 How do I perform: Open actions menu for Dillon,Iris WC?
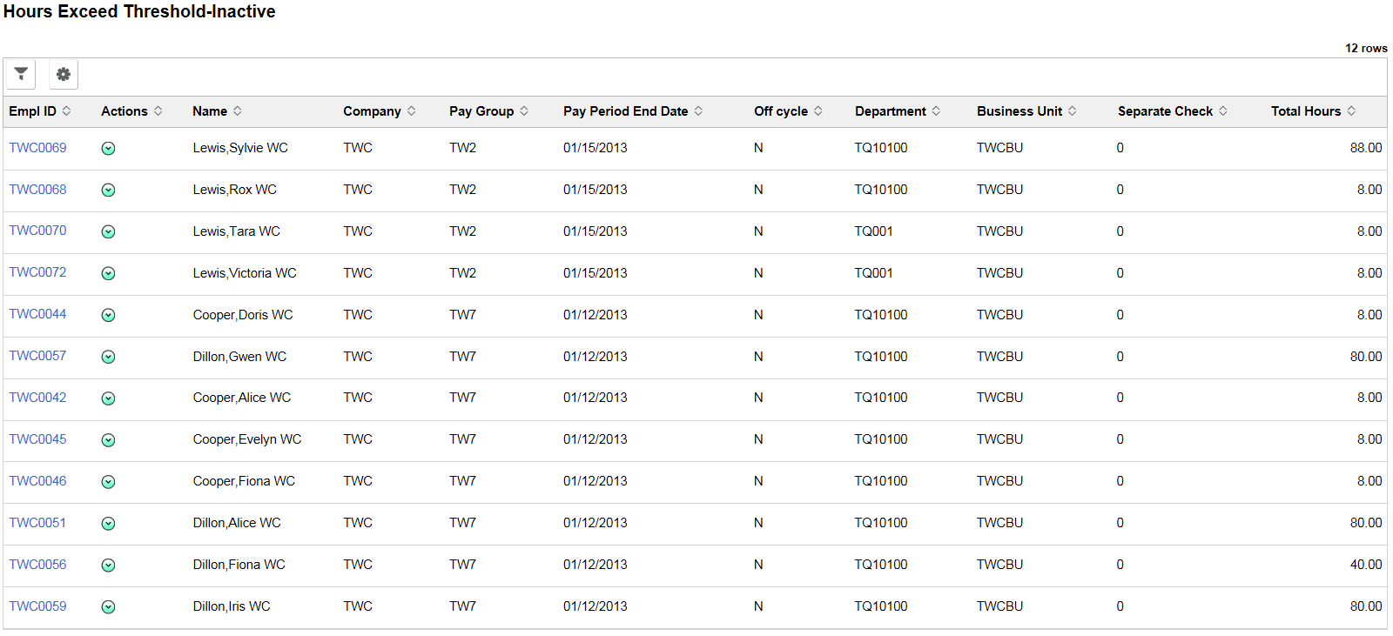pyautogui.click(x=108, y=607)
